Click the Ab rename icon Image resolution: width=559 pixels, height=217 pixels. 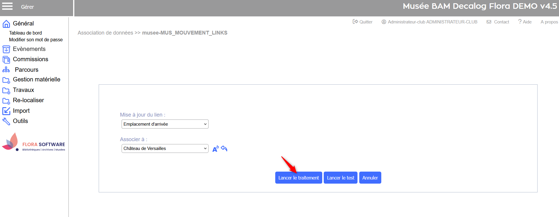(216, 149)
